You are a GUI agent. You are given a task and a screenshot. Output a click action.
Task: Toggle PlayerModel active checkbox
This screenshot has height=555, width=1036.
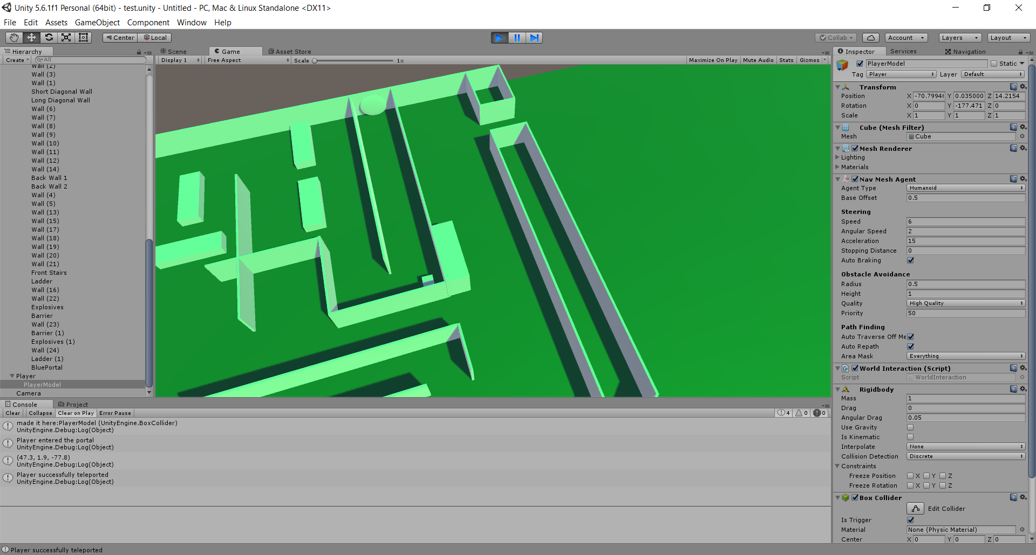(860, 64)
